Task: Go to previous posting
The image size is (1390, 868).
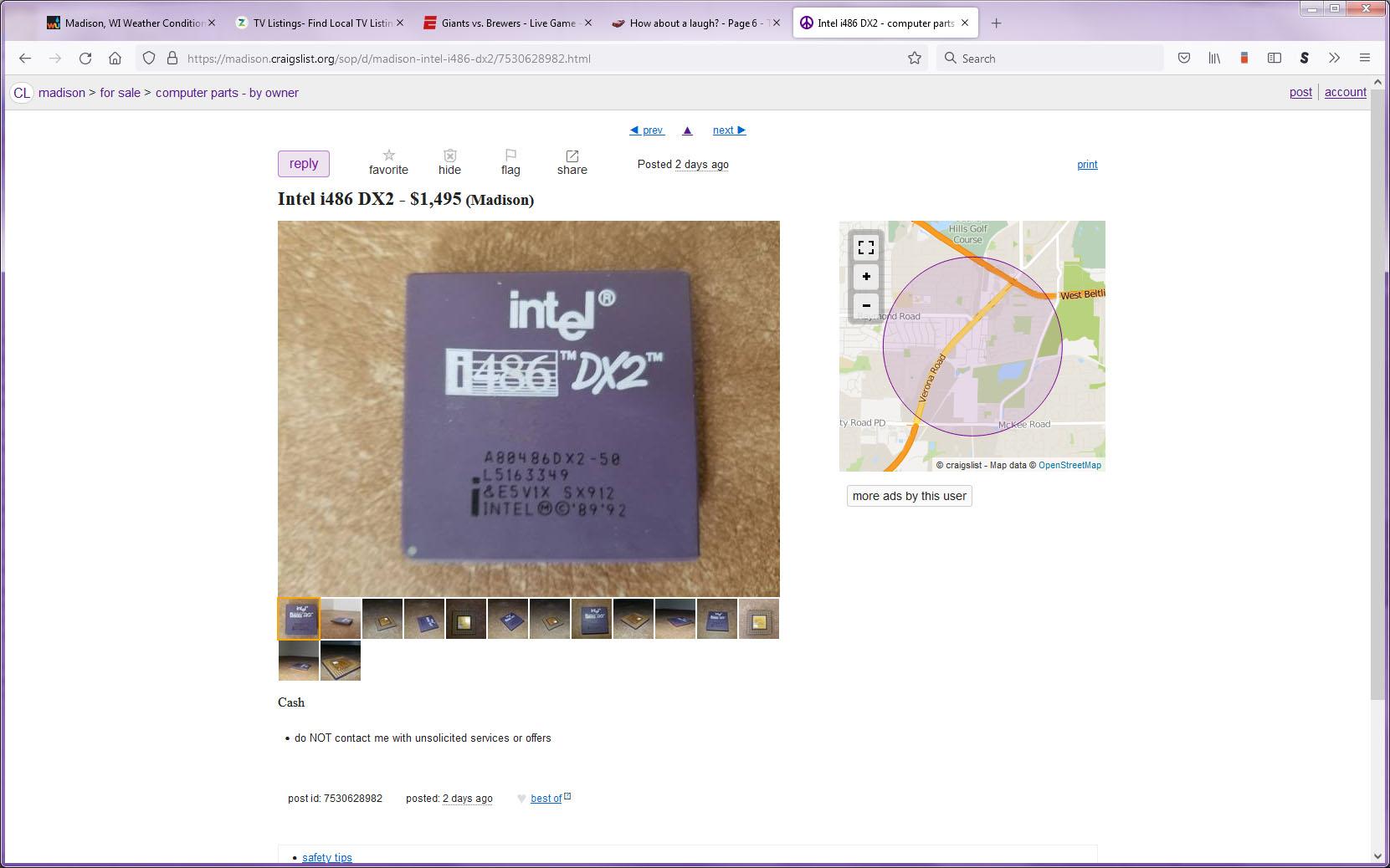Action: pos(647,130)
